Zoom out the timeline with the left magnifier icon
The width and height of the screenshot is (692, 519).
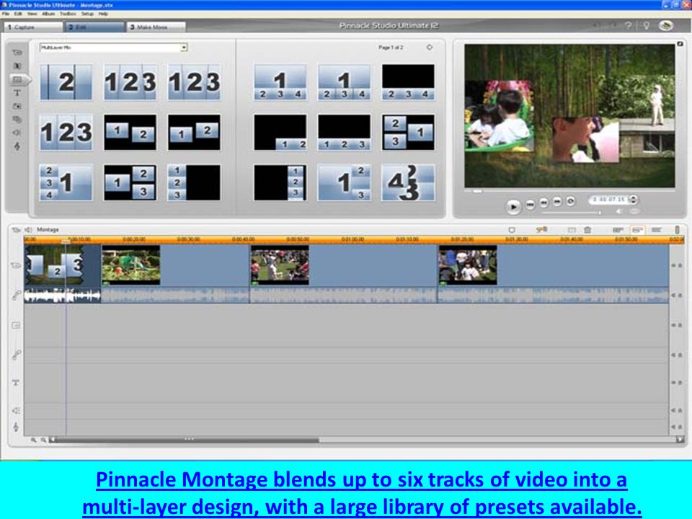coord(34,440)
